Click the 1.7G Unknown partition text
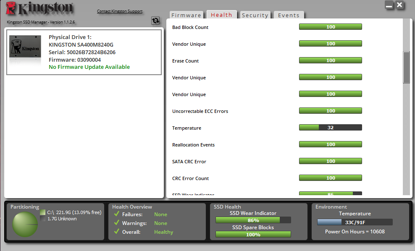Screen dimensions: 415x251 click(62, 219)
